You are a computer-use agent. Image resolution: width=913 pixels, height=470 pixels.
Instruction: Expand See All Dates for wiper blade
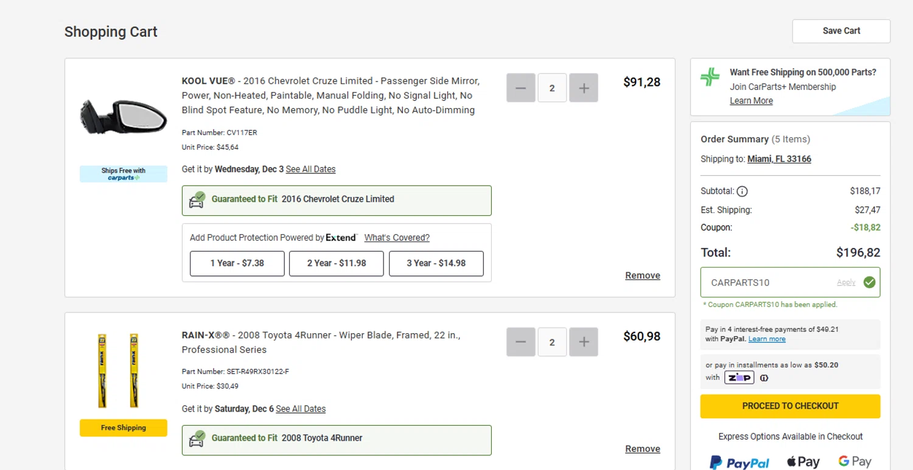tap(301, 409)
